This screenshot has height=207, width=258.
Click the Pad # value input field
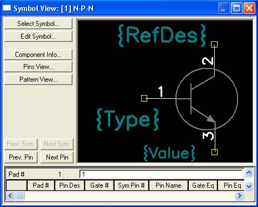161,174
